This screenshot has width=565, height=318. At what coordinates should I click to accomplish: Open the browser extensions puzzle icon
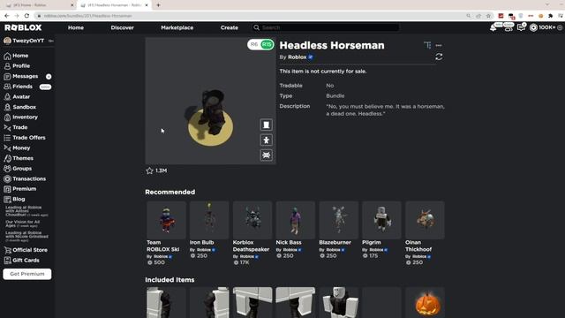551,16
